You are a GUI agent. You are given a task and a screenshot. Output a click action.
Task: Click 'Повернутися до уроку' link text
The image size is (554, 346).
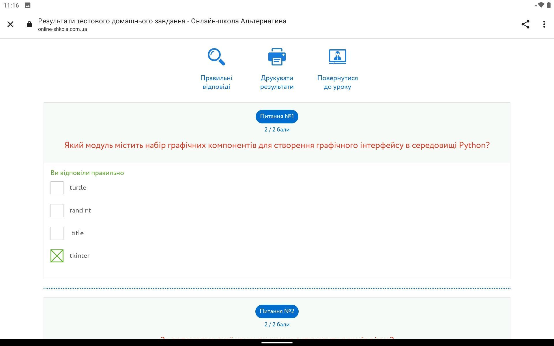(337, 82)
